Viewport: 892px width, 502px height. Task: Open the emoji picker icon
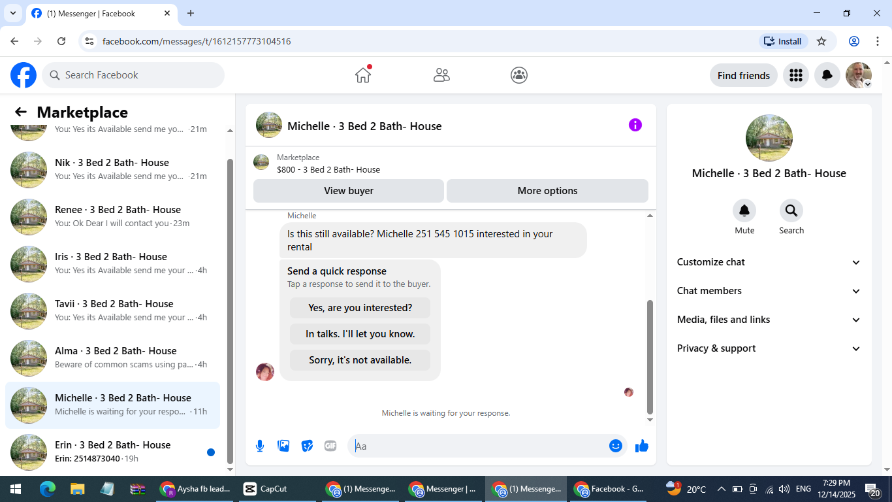[x=615, y=446]
